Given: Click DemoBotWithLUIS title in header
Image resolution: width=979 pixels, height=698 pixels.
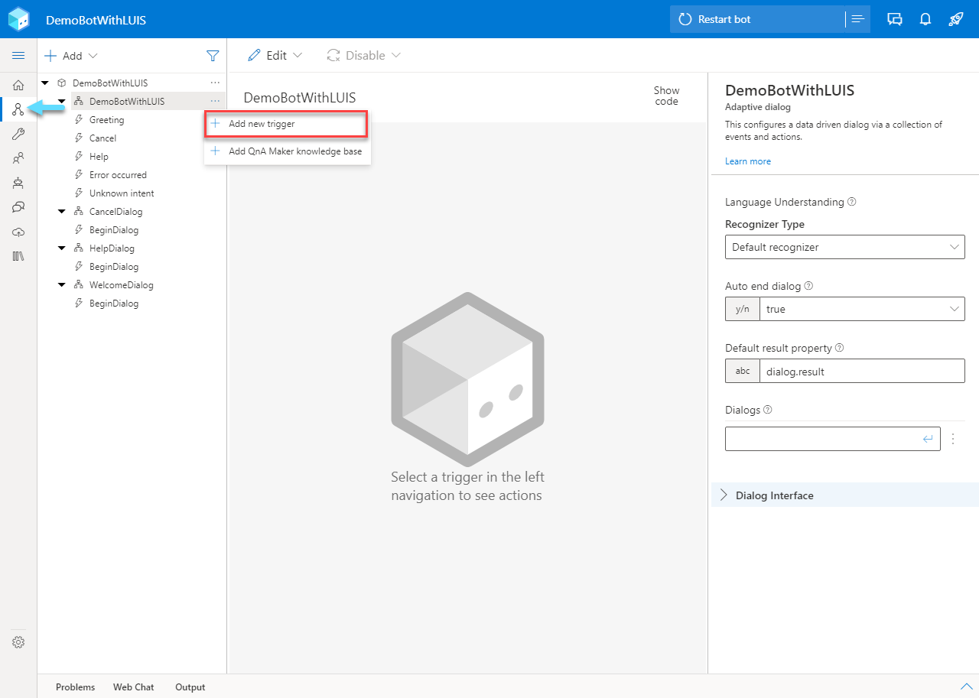Looking at the screenshot, I should coord(96,20).
